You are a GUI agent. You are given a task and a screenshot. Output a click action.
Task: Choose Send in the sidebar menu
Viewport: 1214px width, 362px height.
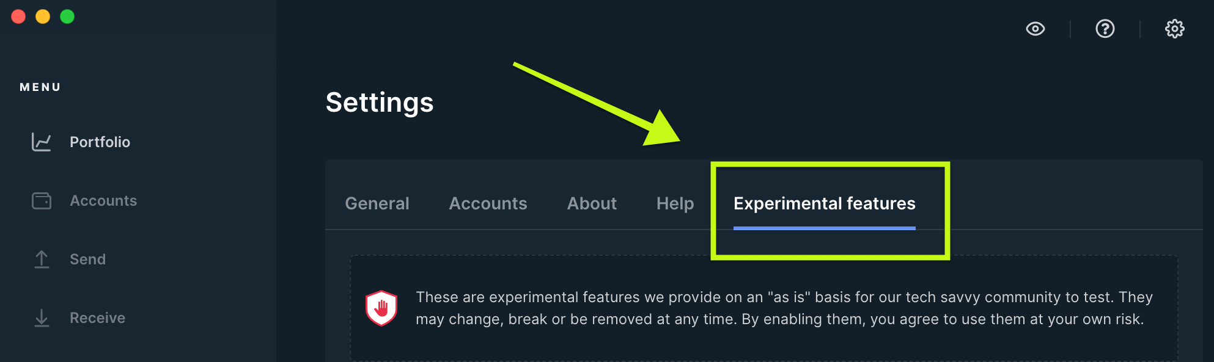pos(87,259)
